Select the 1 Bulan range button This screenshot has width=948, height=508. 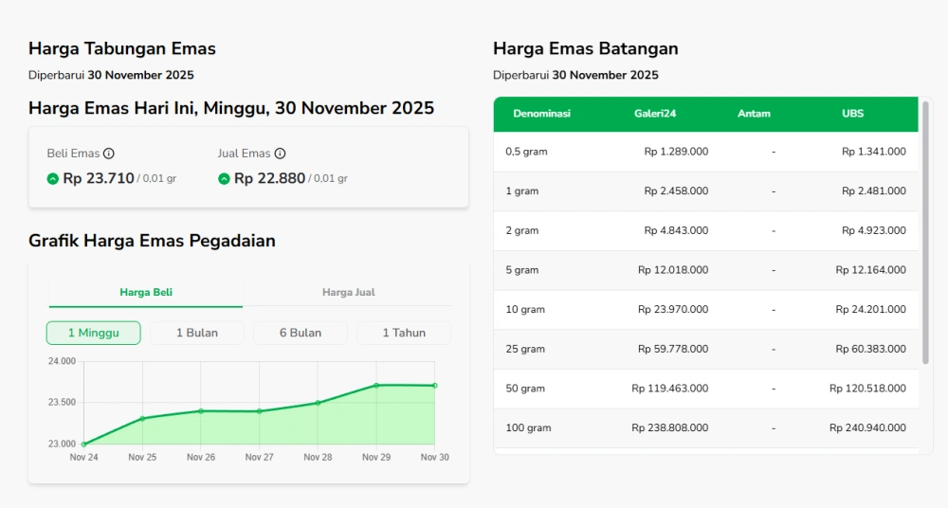[x=197, y=334]
